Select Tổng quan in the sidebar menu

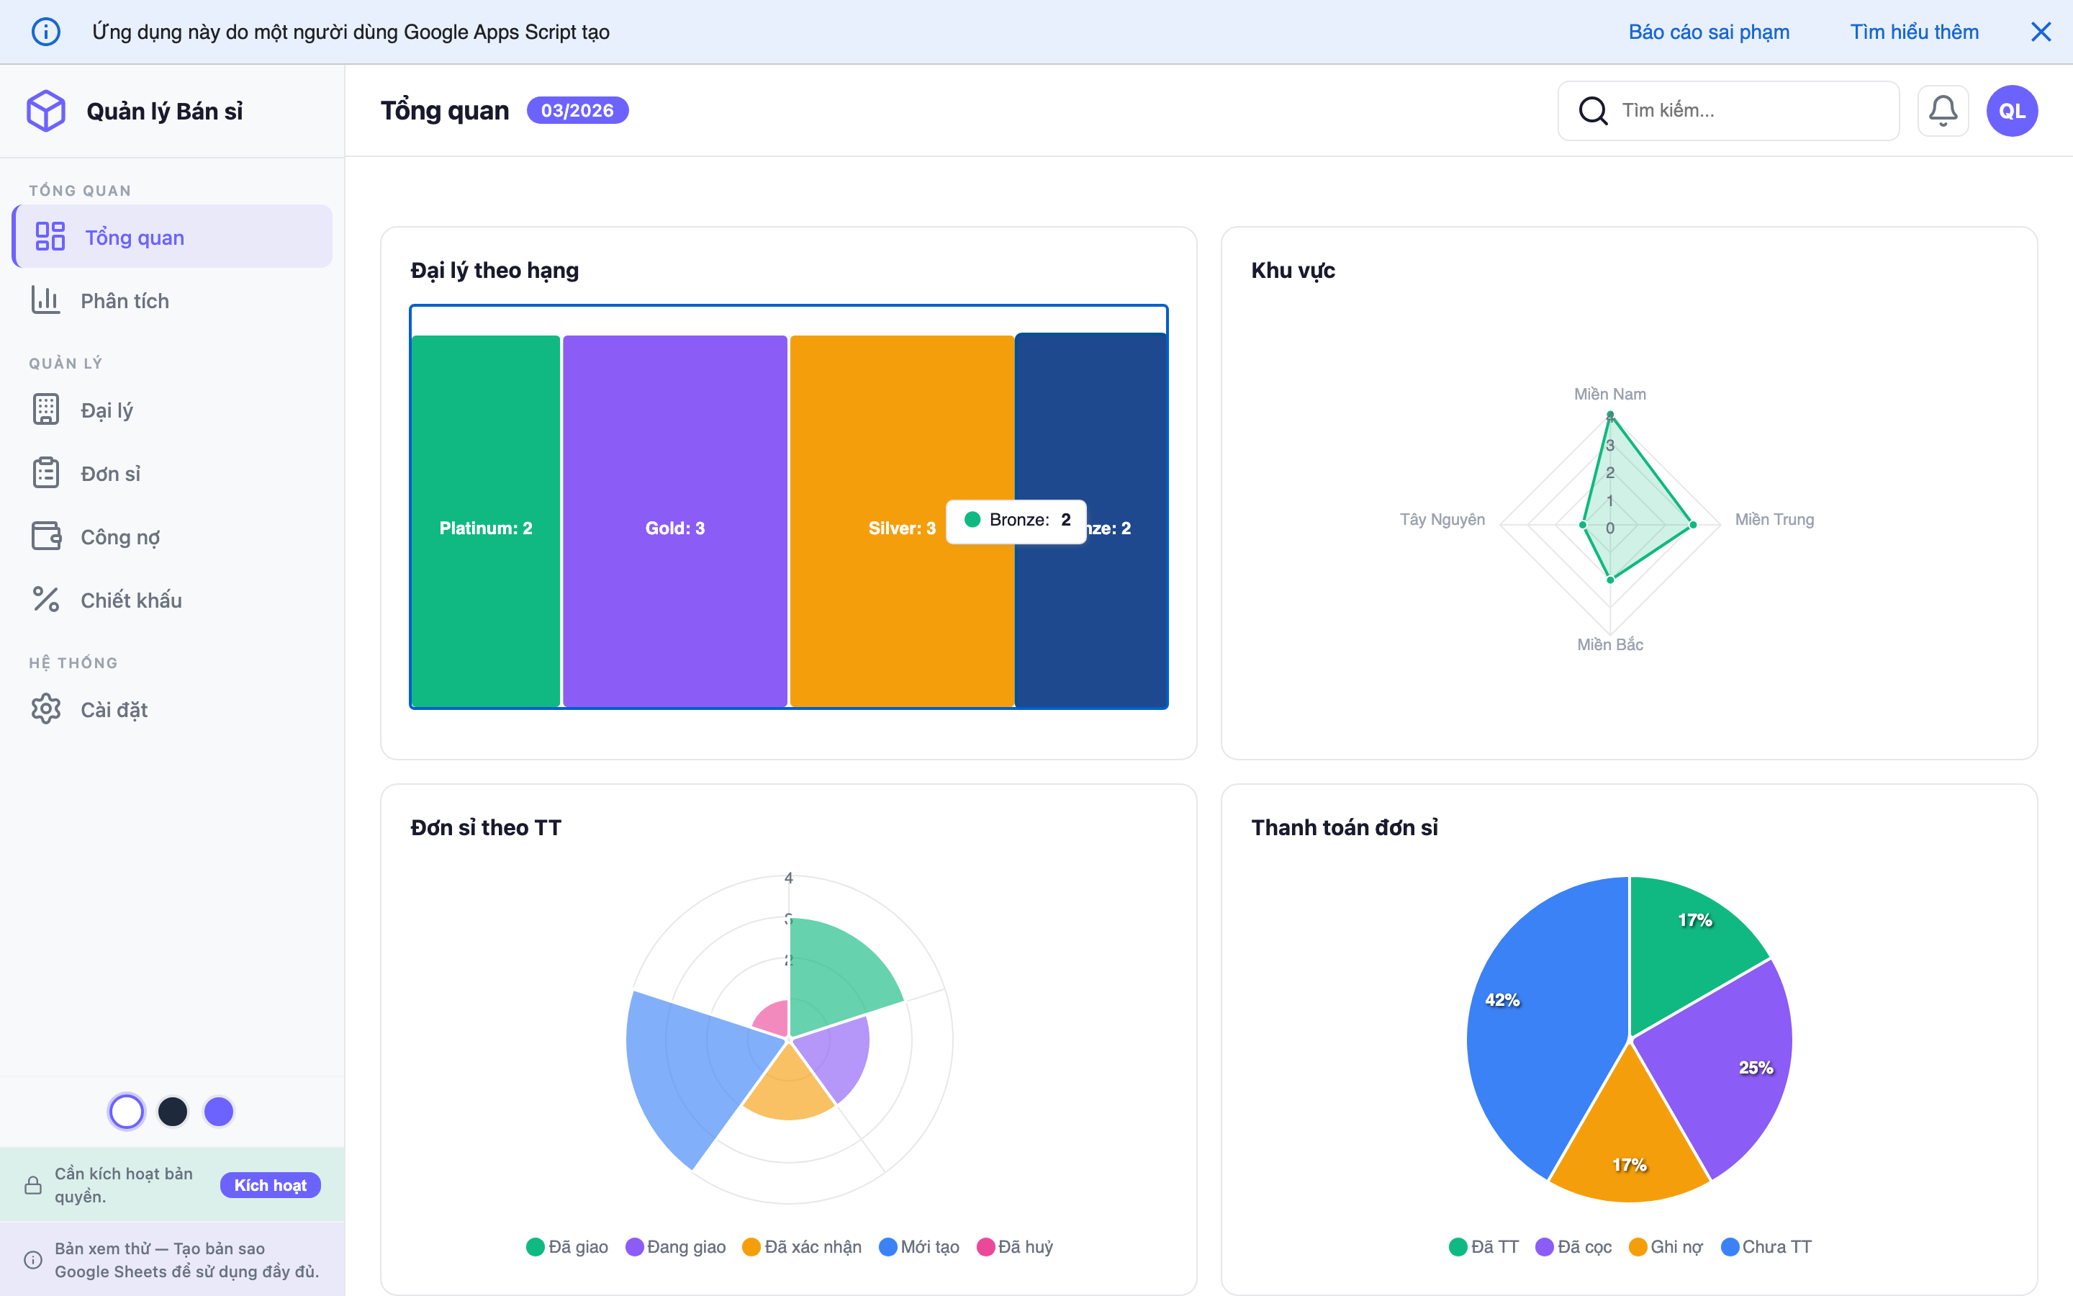[135, 237]
